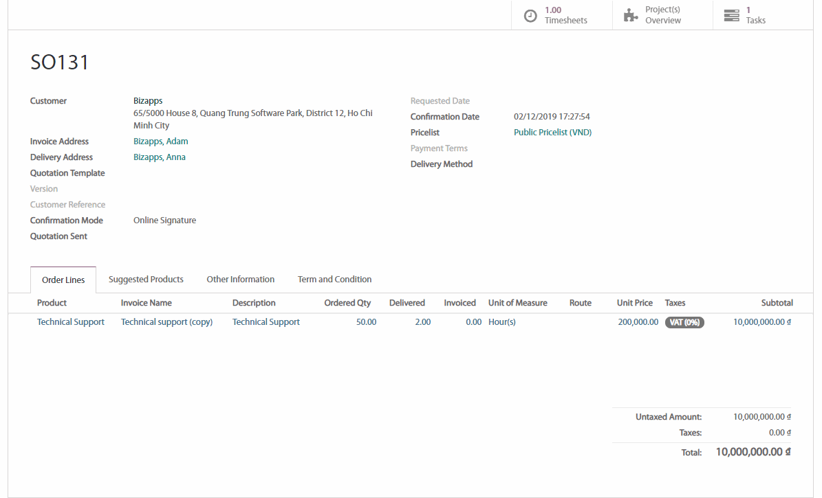
Task: Click the Project(s) Overview puzzle icon
Action: point(630,16)
